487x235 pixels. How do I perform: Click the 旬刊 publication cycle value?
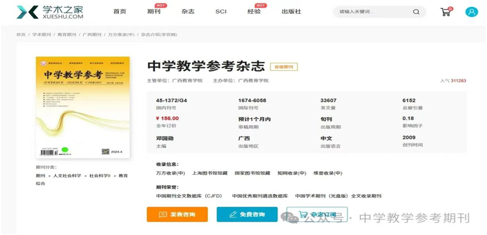click(x=326, y=119)
